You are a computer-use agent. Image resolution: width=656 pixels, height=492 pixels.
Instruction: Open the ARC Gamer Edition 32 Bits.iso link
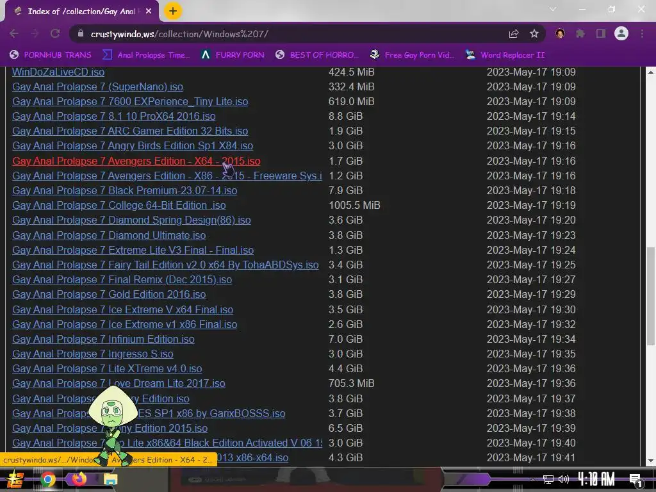tap(130, 131)
